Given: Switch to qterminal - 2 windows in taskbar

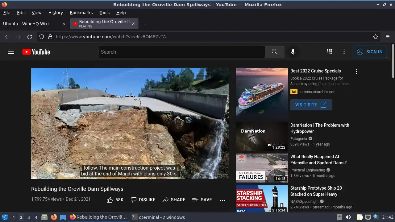Looking at the screenshot, I should click(x=158, y=217).
